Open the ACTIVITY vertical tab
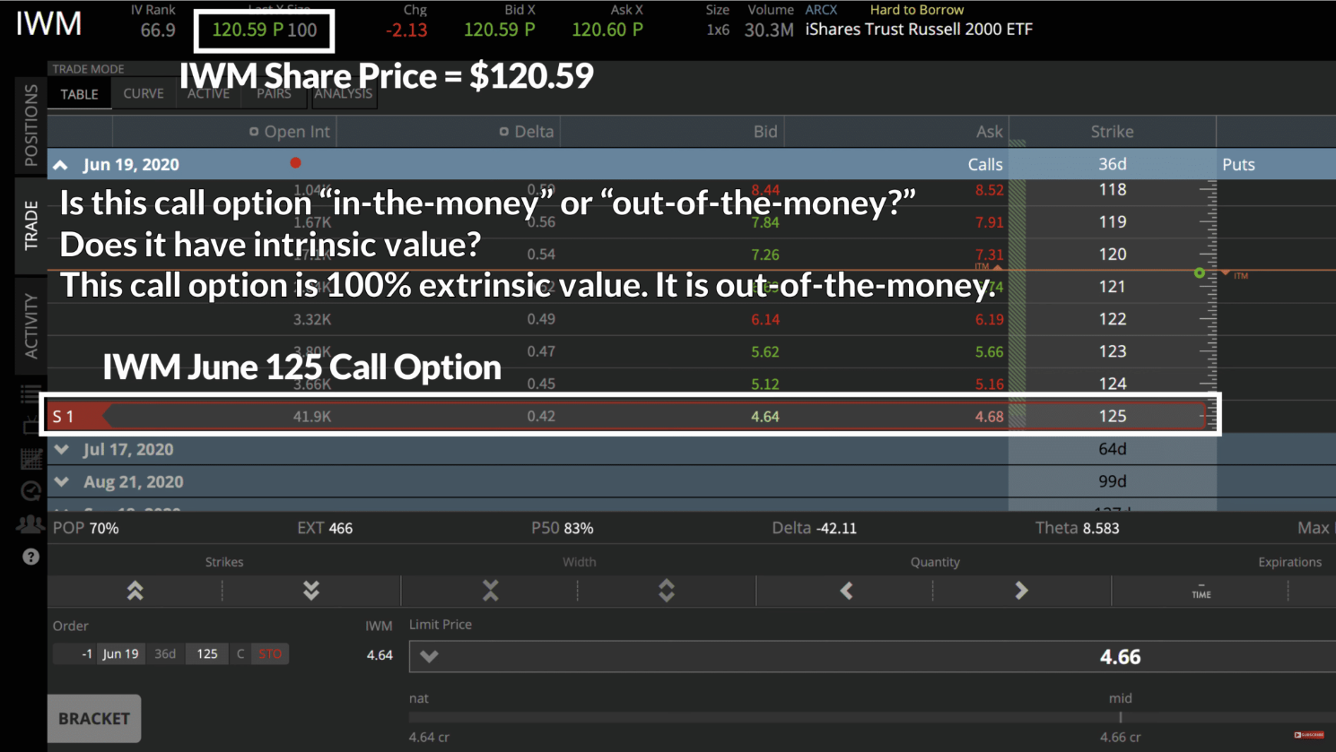Viewport: 1336px width, 752px height. (31, 325)
